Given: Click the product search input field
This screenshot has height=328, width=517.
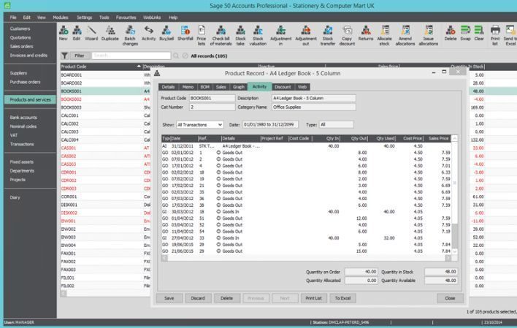Looking at the screenshot, I should coord(131,56).
